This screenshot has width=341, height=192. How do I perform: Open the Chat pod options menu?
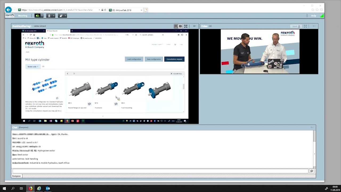tap(312, 127)
